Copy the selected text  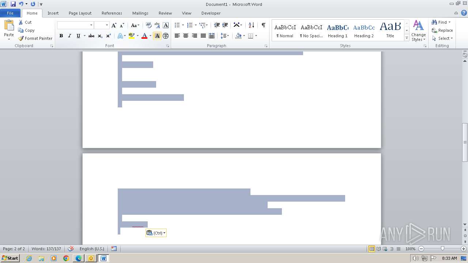26,30
